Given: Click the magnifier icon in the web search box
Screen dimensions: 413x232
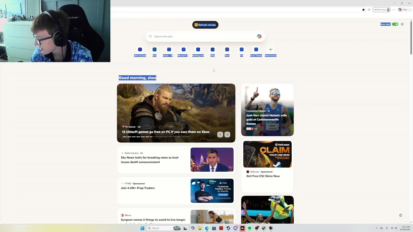Looking at the screenshot, I should pos(150,36).
